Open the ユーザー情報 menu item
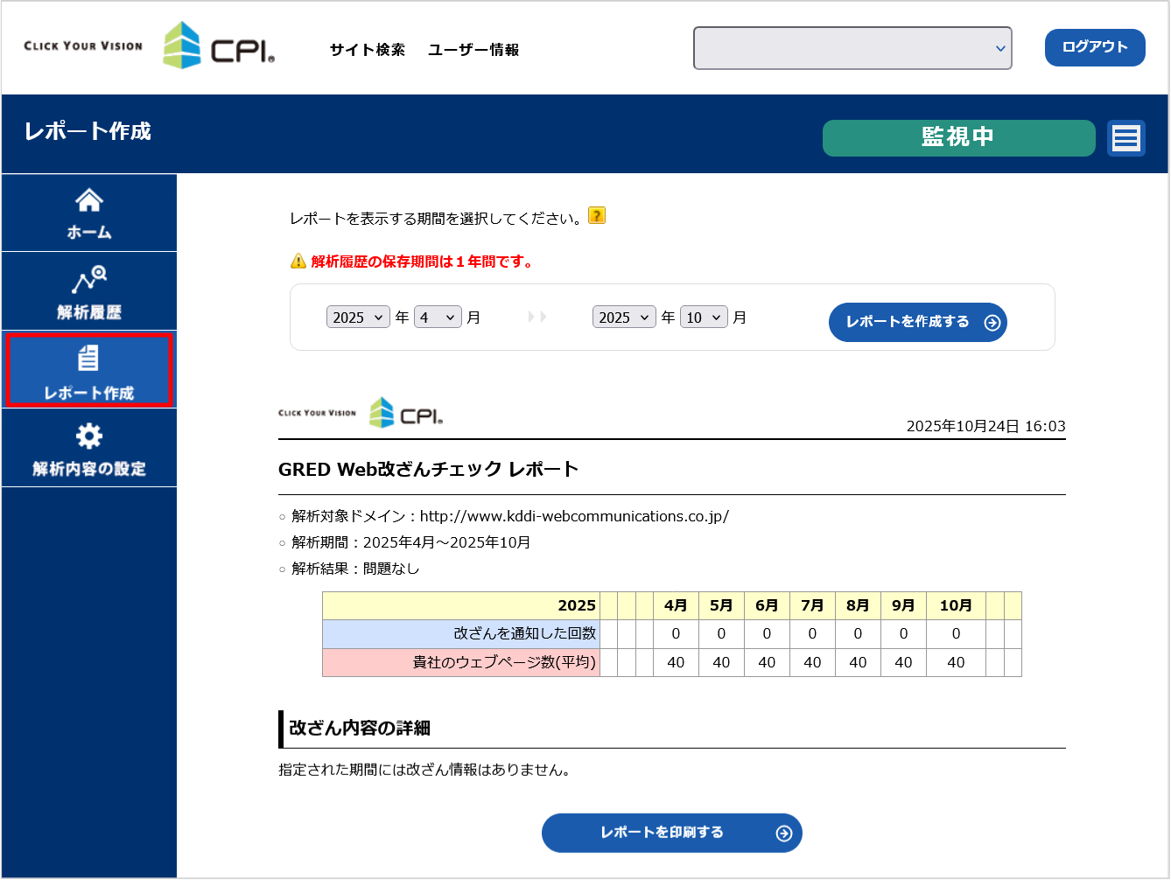This screenshot has width=1171, height=880. coord(473,50)
